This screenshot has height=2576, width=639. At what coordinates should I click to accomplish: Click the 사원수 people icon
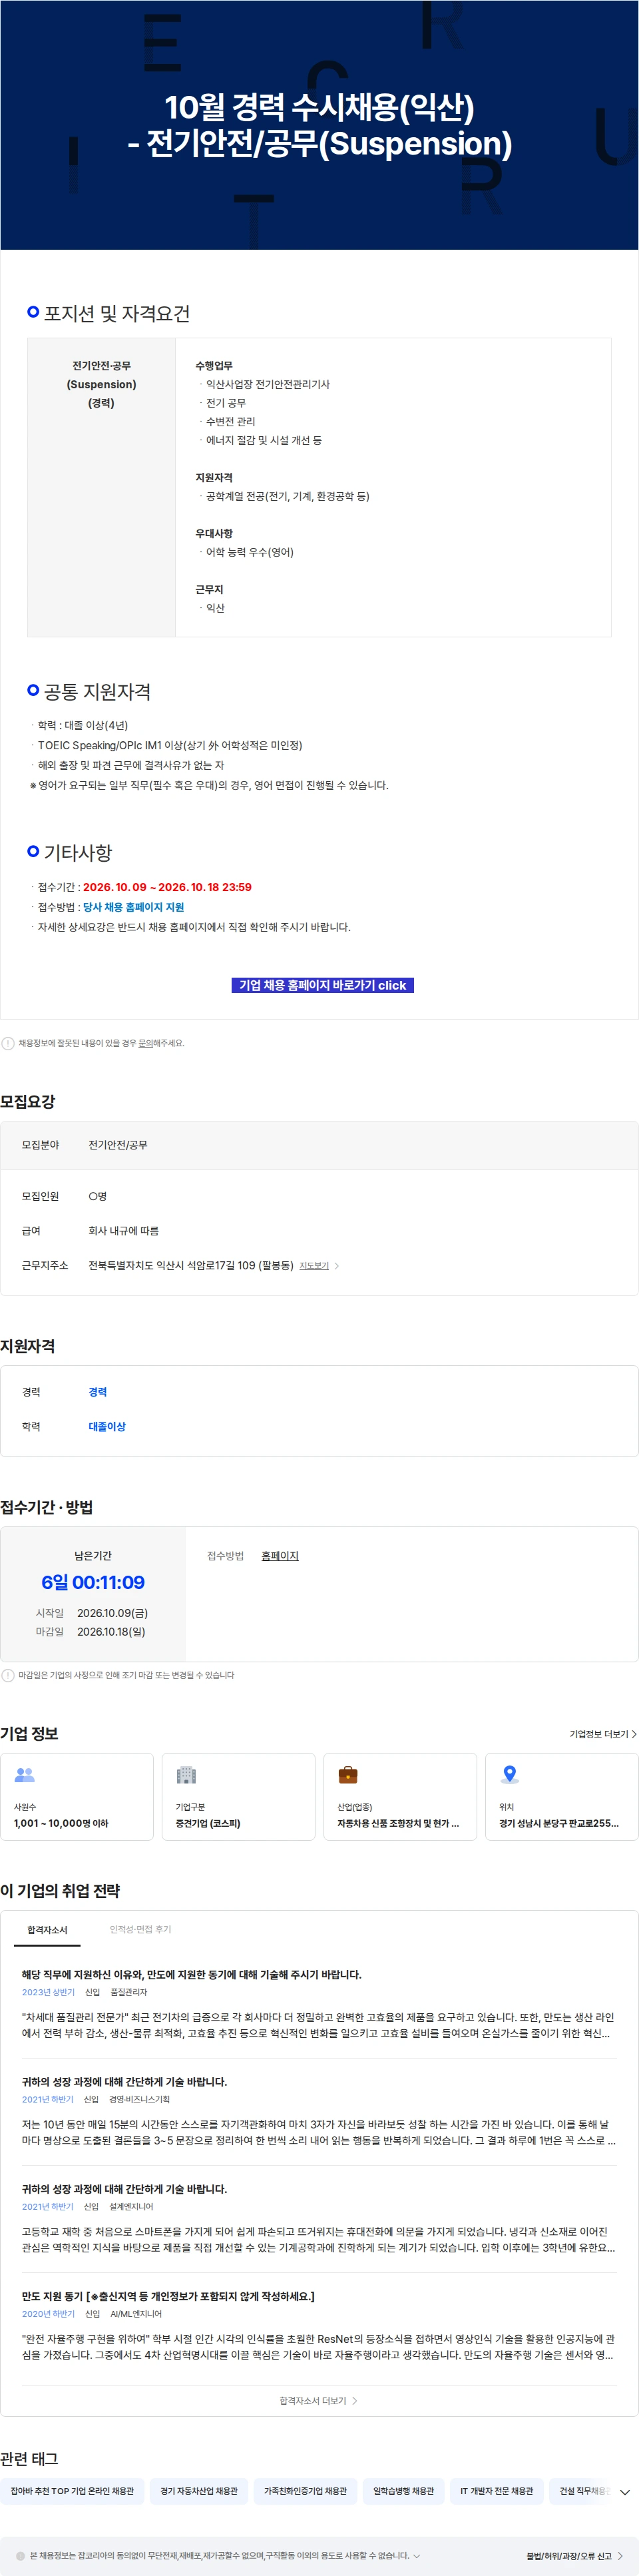(x=25, y=1775)
